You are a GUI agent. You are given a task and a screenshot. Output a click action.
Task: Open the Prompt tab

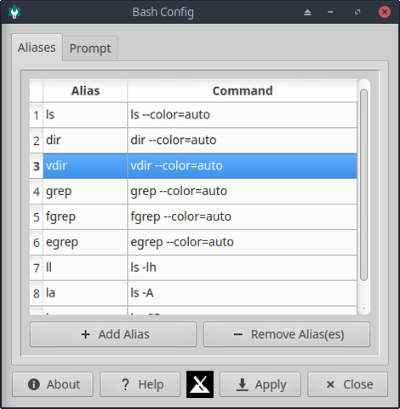[90, 49]
